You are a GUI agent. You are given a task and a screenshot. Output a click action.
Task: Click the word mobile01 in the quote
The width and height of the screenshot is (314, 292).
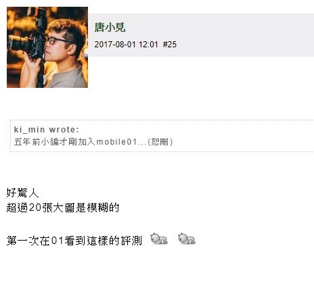click(116, 142)
